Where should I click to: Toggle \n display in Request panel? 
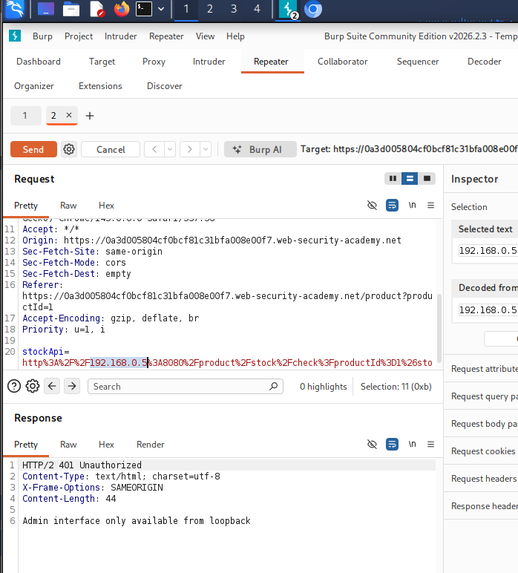click(x=412, y=205)
